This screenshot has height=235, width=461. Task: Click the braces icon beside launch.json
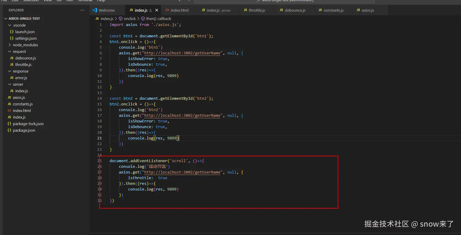[x=12, y=32]
